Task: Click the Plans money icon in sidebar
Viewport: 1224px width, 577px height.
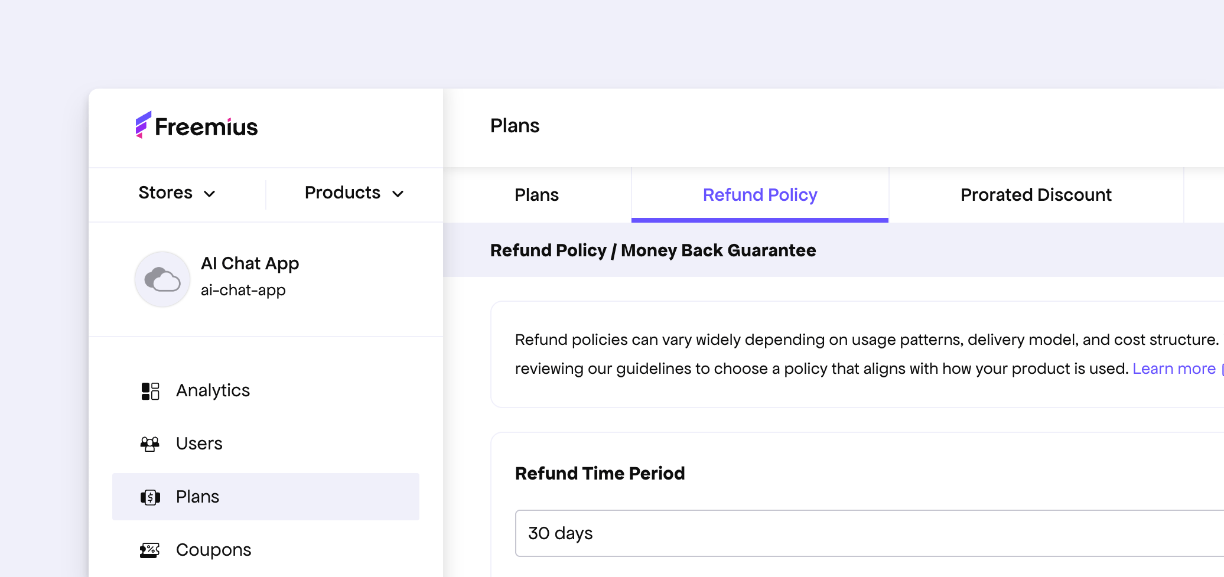Action: [150, 497]
